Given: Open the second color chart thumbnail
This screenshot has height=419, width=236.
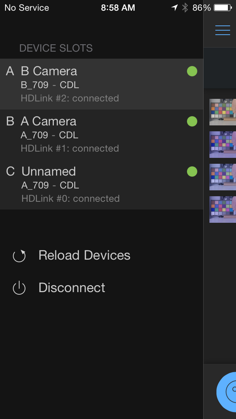Looking at the screenshot, I should [x=223, y=145].
